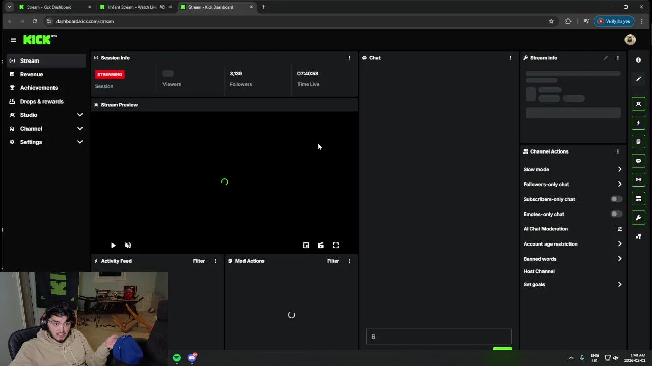The height and width of the screenshot is (366, 652).
Task: Toggle theater mode on stream preview
Action: 321,245
